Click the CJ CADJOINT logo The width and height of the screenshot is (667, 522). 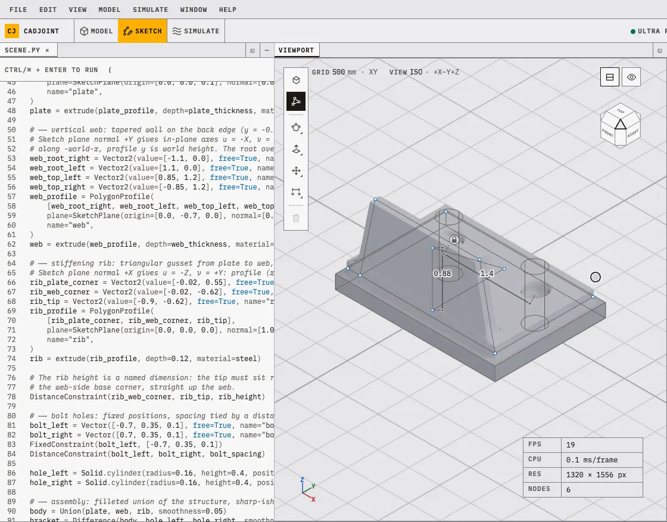(32, 31)
